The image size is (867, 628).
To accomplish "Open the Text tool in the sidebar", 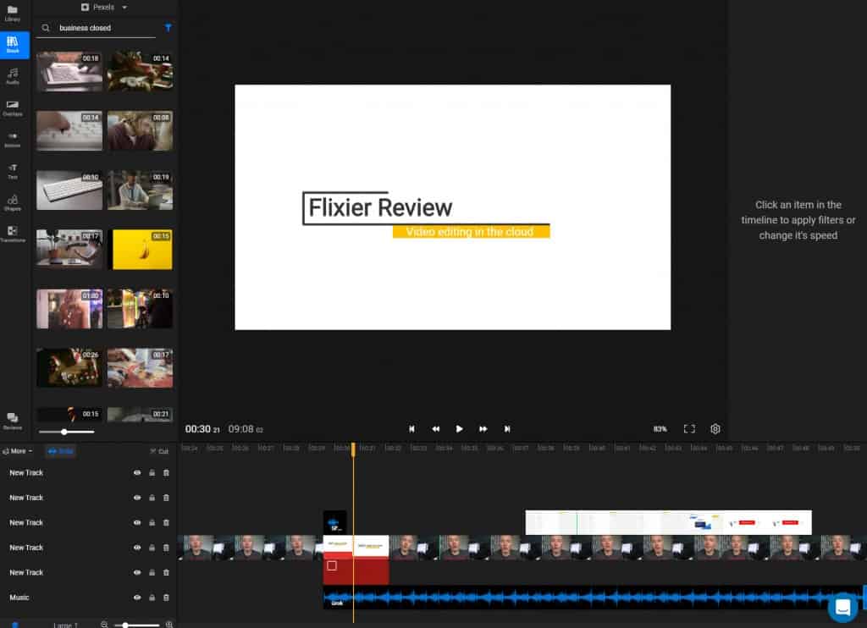I will pos(12,171).
